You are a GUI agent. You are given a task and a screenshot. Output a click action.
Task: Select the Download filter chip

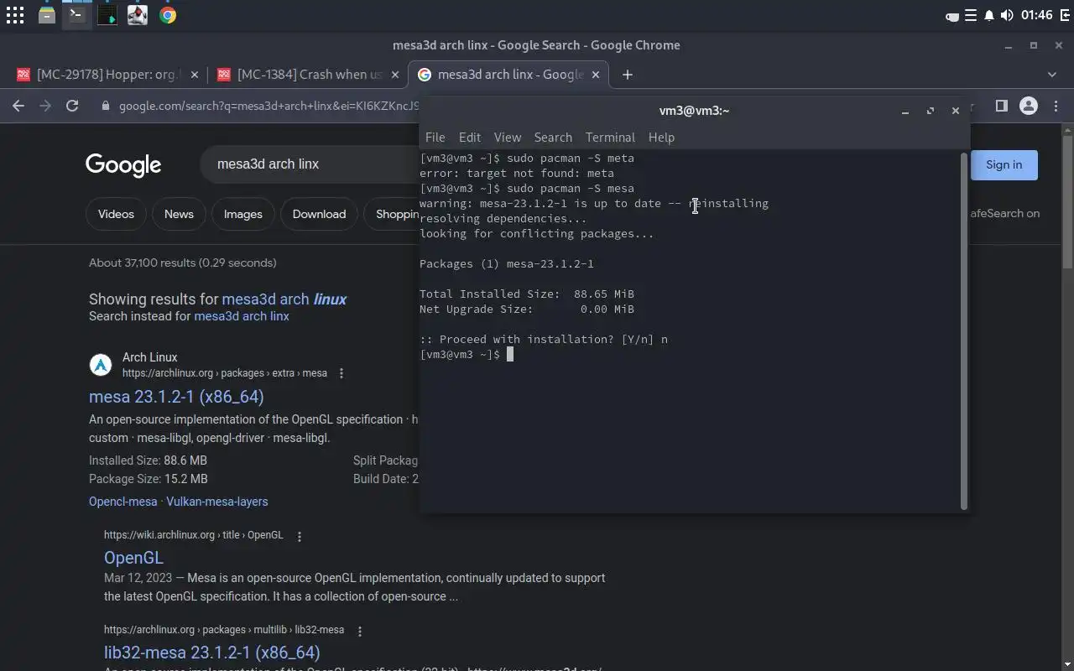point(319,214)
